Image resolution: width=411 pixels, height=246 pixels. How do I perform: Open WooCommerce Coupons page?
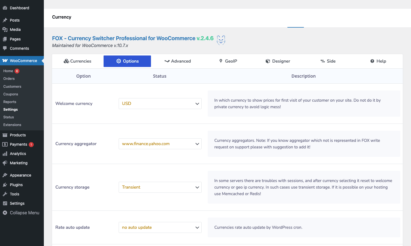pos(11,94)
